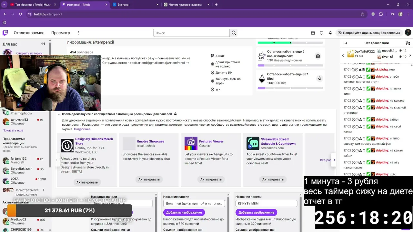Go back in browser history
413x232 pixels.
pyautogui.click(x=5, y=14)
